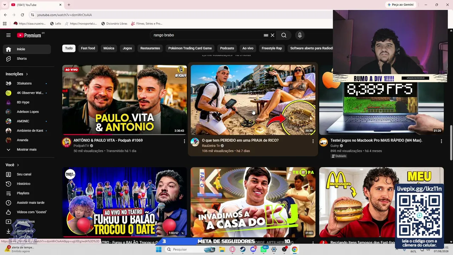Open the 8D Hype subscription channel

click(x=27, y=102)
